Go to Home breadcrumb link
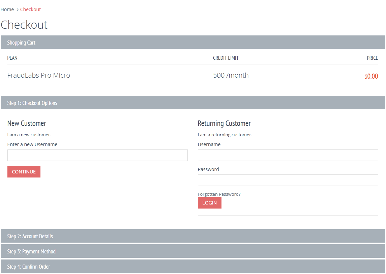 pyautogui.click(x=7, y=9)
